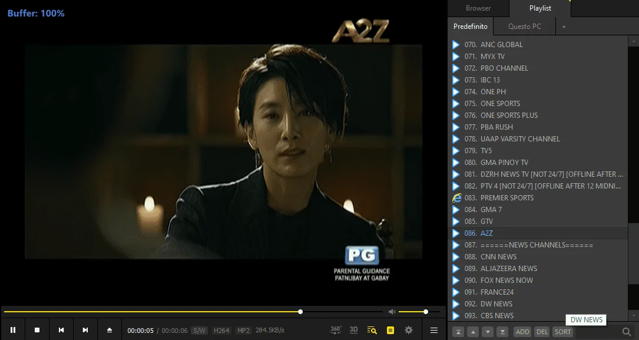This screenshot has width=639, height=340.
Task: Open the playlist search magnifier
Action: 627,332
